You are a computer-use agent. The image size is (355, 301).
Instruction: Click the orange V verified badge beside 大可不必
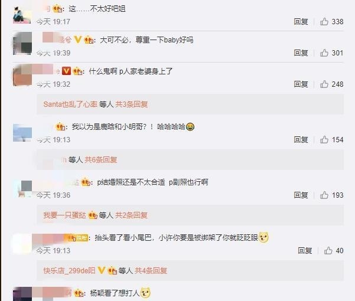78,40
